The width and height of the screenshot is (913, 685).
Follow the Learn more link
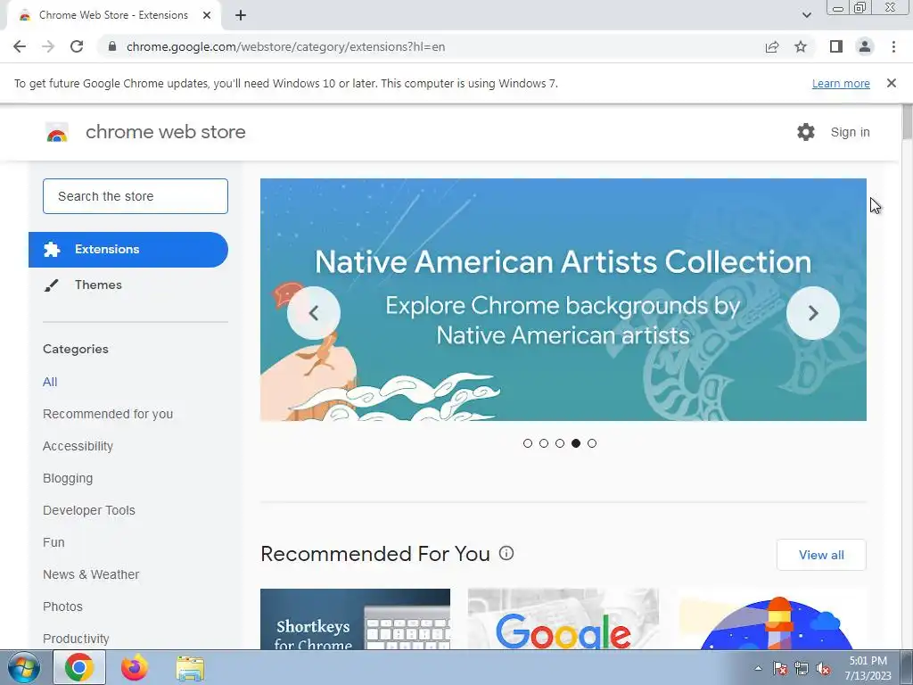click(x=841, y=83)
